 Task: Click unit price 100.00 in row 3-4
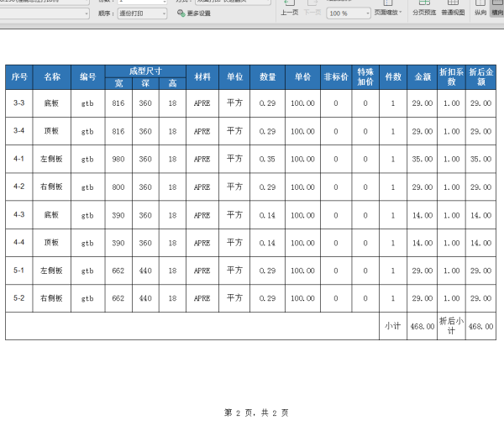302,131
